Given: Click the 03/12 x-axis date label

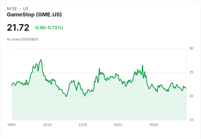Looking at the screenshot, I should (x=118, y=124).
